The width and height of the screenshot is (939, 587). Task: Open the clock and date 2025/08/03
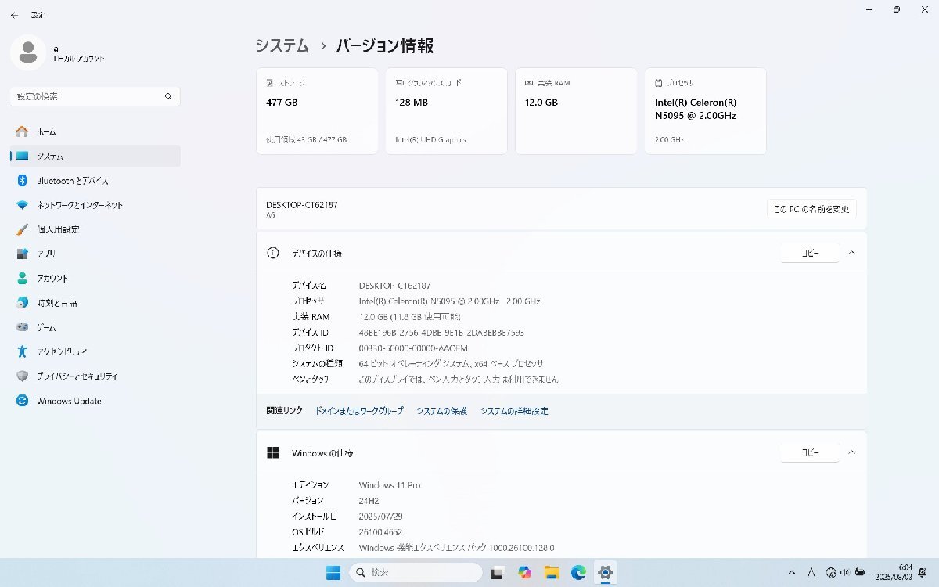[x=894, y=572]
